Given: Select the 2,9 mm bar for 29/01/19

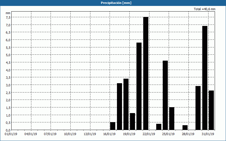Looking at the screenshot, I should 198,108.
